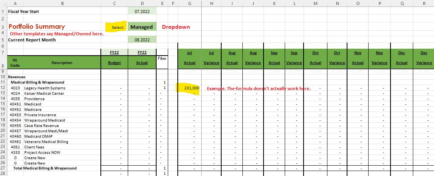This screenshot has height=176, width=434.
Task: Select row 12 header
Action: click(3, 88)
